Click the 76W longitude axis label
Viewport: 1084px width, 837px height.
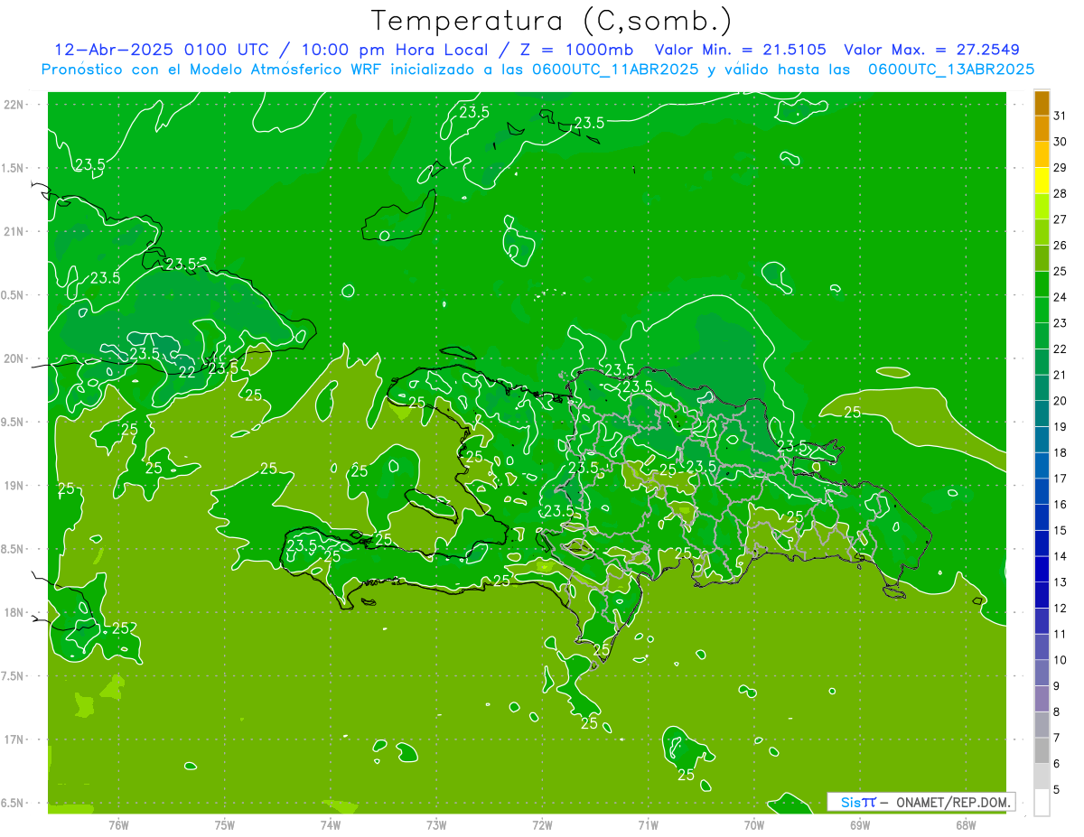118,824
